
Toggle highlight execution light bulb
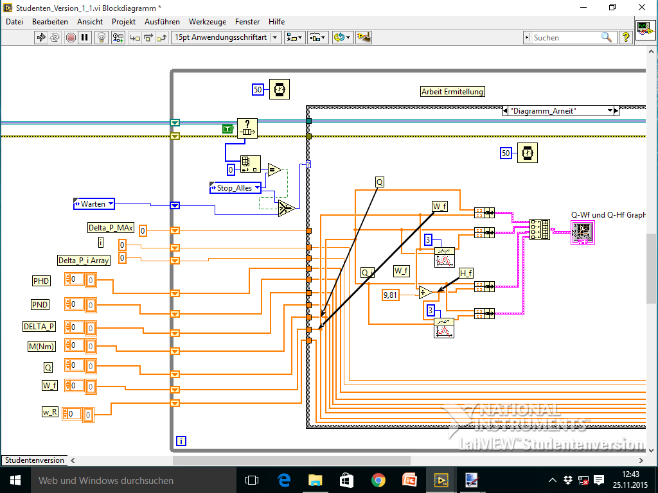(102, 38)
